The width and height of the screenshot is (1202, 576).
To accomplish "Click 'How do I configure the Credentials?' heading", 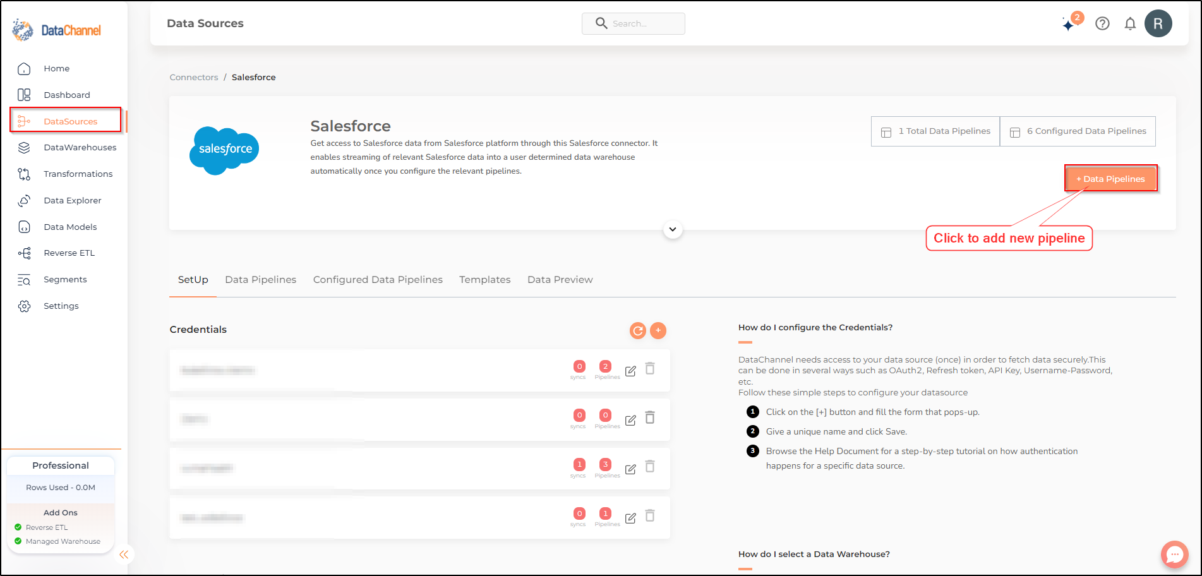I will (815, 327).
